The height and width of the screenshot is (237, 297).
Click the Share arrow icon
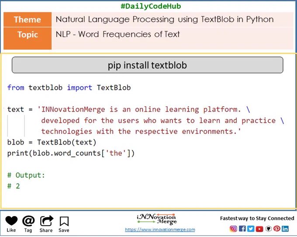tap(47, 221)
